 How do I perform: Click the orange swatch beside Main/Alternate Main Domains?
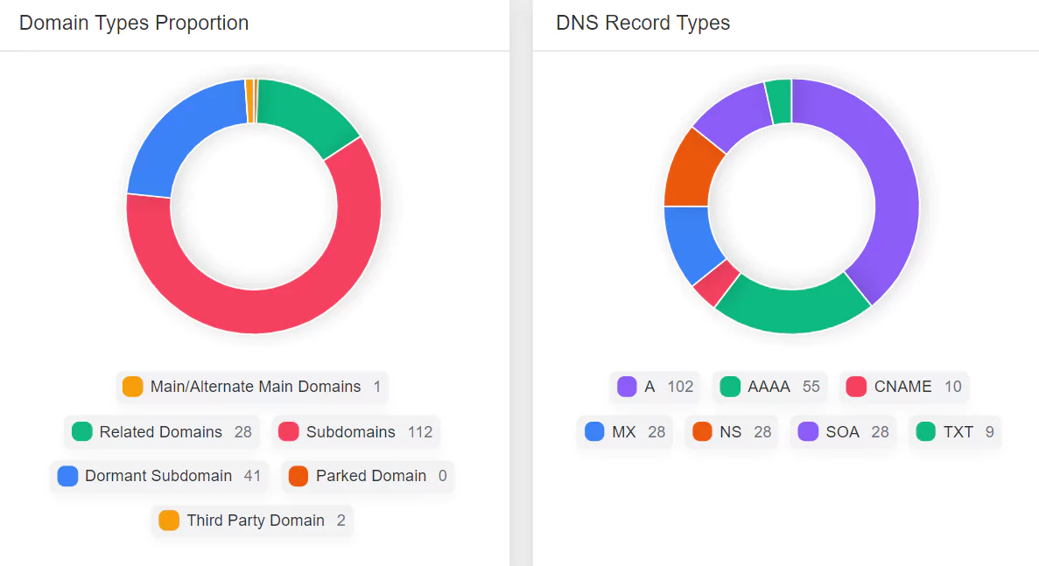tap(132, 387)
